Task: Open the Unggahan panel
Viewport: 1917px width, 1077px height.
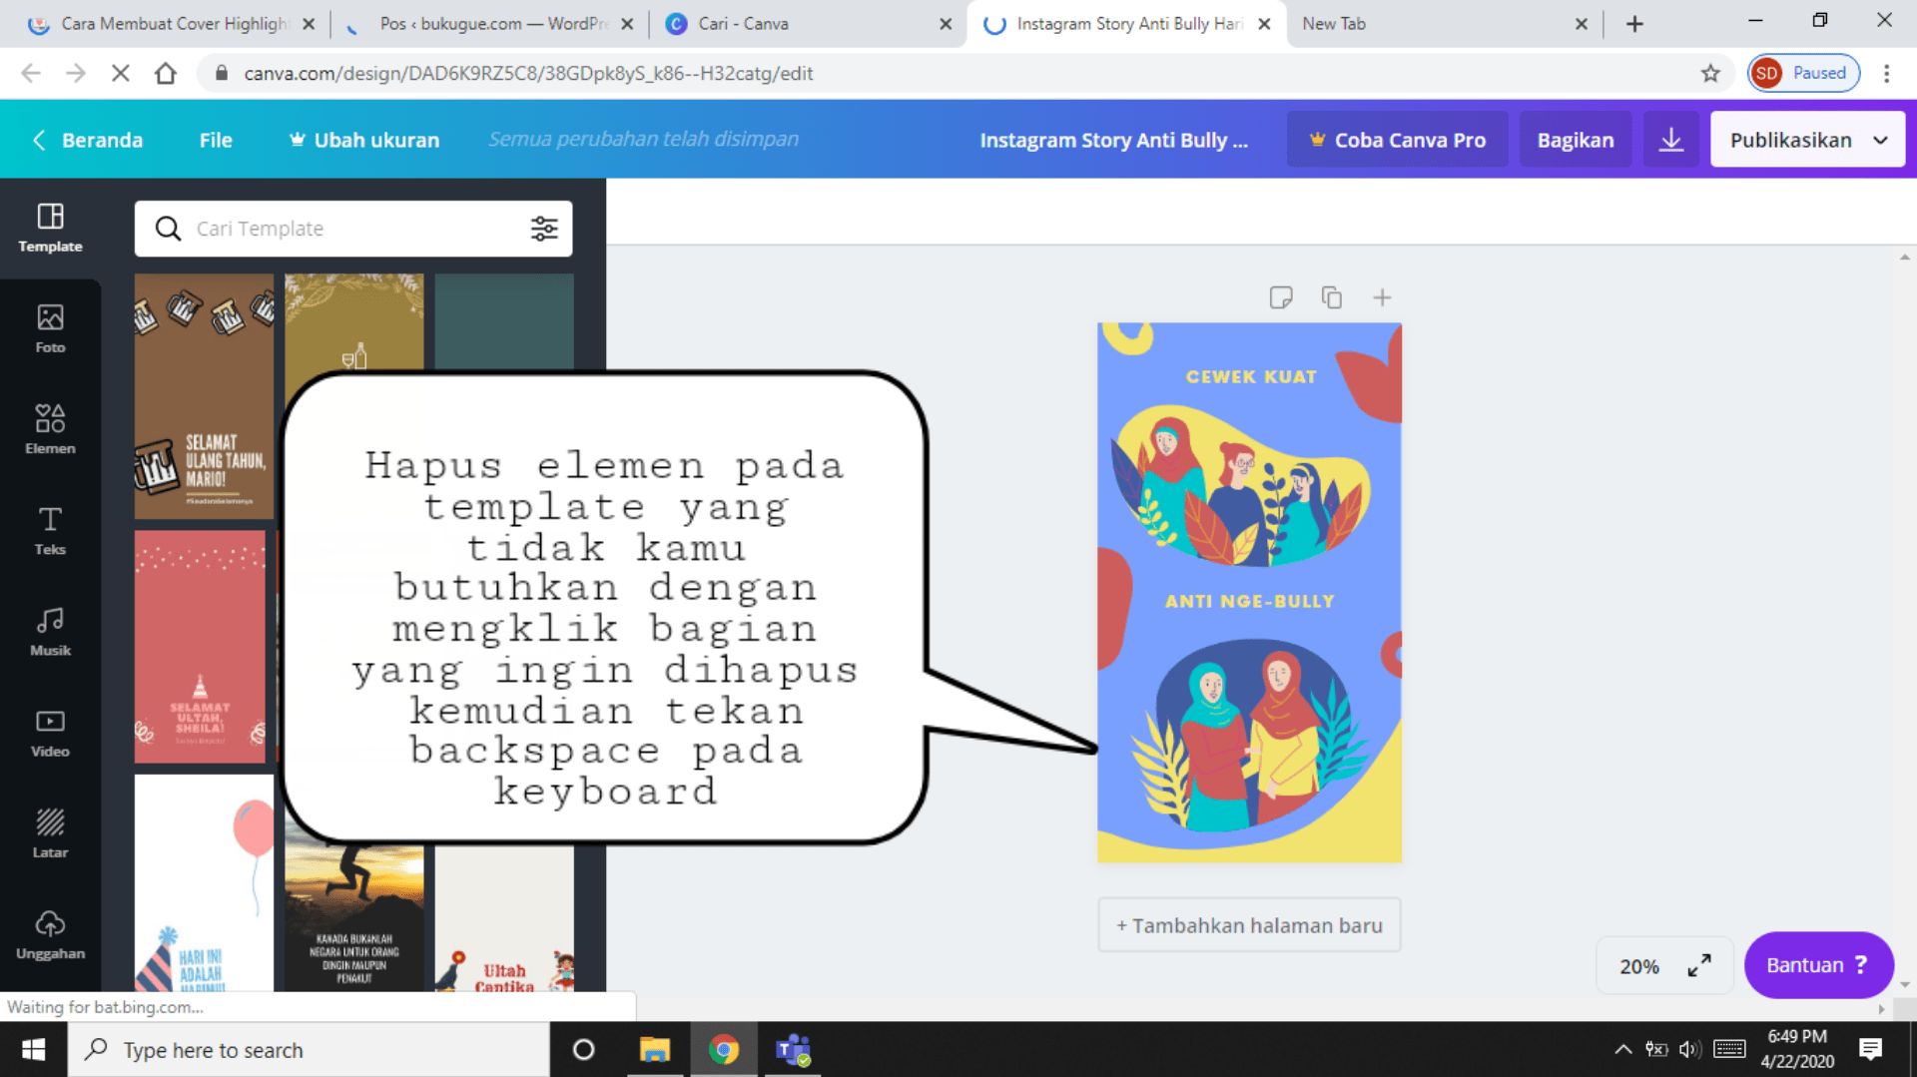Action: tap(50, 934)
